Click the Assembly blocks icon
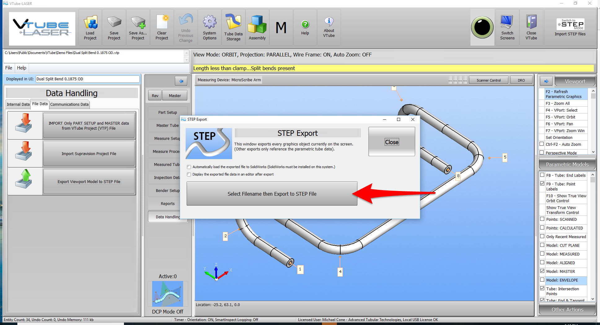The image size is (600, 325). pos(257,24)
